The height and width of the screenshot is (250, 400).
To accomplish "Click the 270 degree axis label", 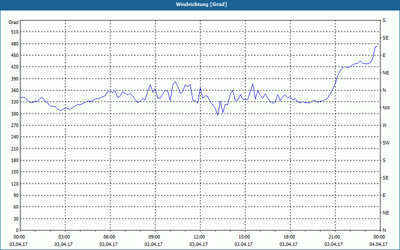I will click(x=15, y=125).
